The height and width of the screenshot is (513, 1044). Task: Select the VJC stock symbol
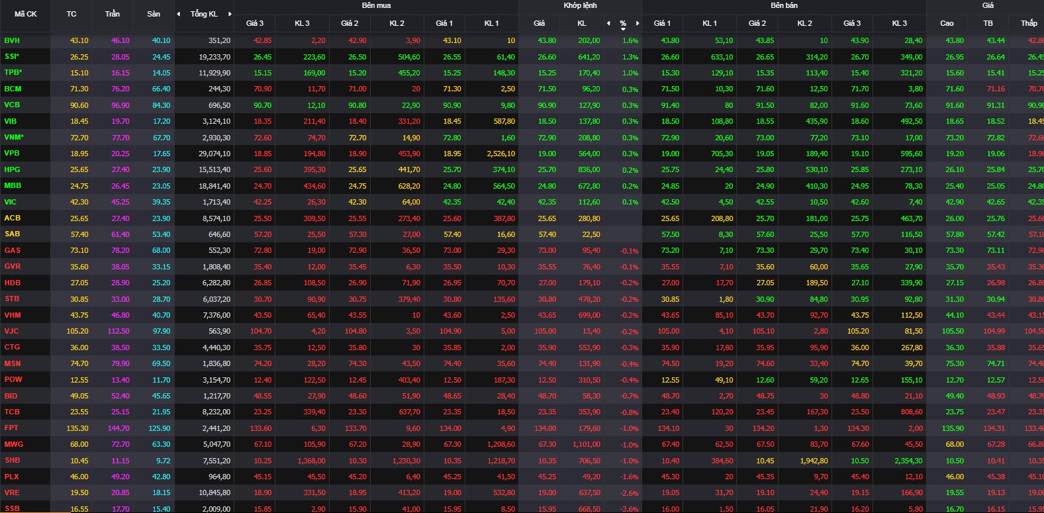[x=11, y=331]
